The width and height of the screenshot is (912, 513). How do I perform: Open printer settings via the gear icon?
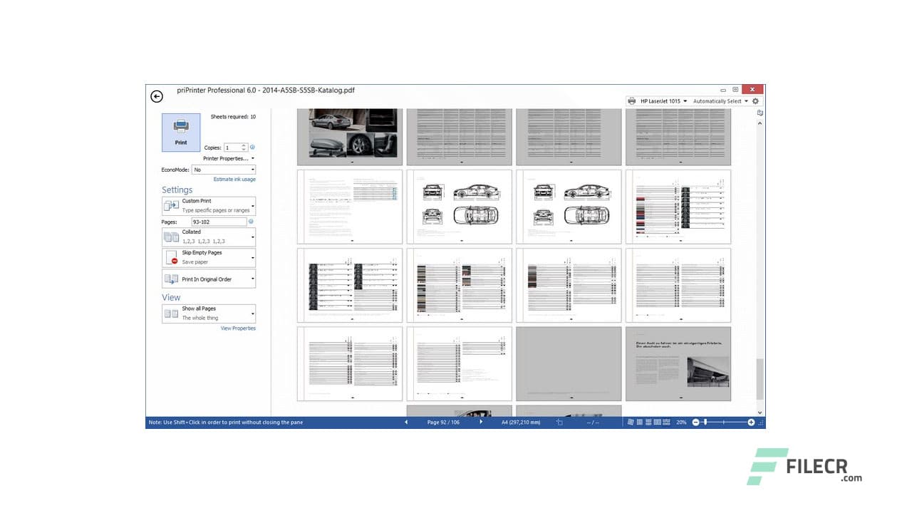(x=755, y=100)
